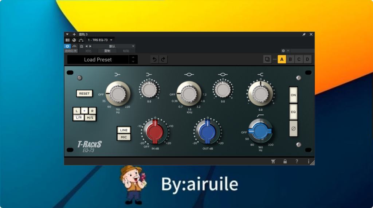
Task: Open the Load Preset browser field
Action: tap(98, 59)
